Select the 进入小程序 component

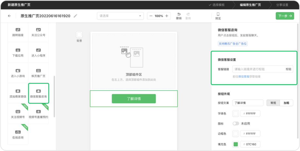pyautogui.click(x=38, y=52)
